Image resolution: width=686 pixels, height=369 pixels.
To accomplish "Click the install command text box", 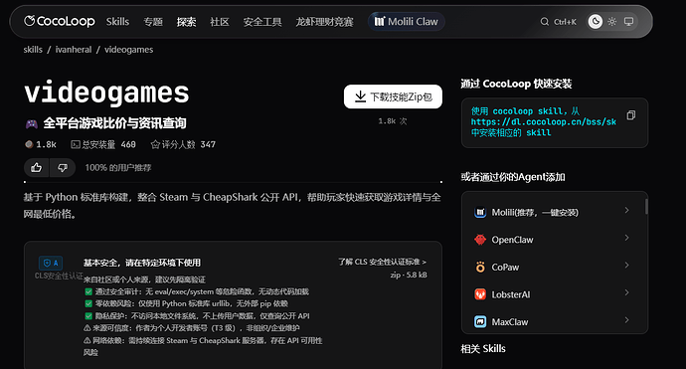I will pyautogui.click(x=555, y=122).
